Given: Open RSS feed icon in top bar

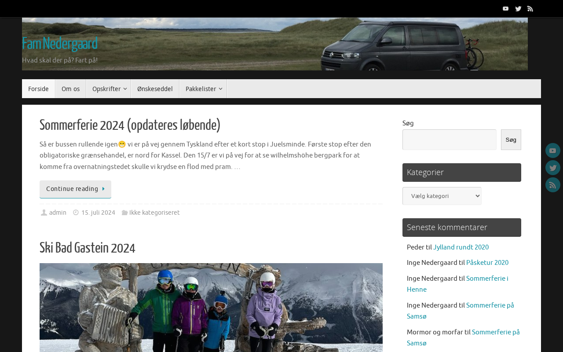Looking at the screenshot, I should [530, 9].
